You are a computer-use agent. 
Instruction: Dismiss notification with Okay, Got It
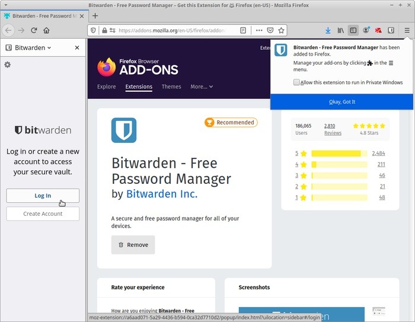pyautogui.click(x=341, y=101)
